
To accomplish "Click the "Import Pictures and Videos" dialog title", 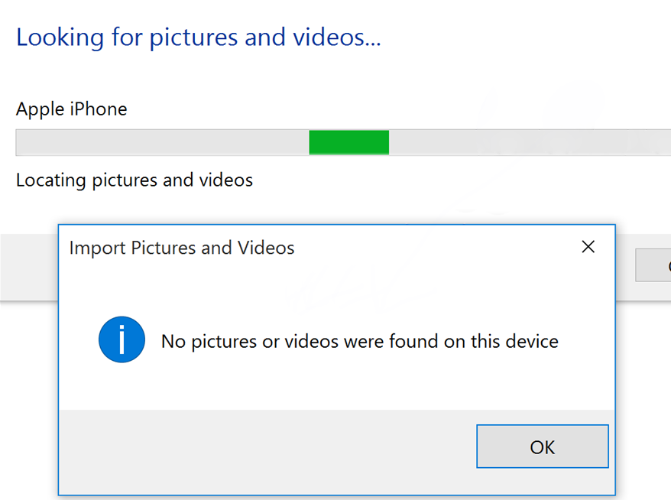I will 181,248.
